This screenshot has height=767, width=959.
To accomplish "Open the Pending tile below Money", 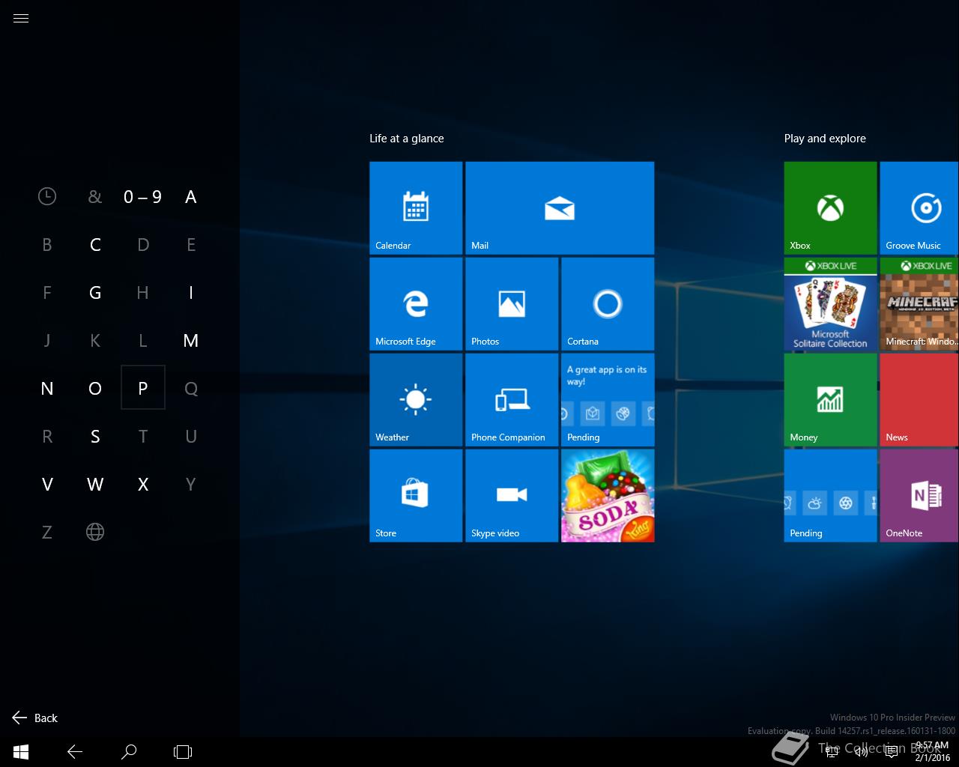I will (830, 496).
